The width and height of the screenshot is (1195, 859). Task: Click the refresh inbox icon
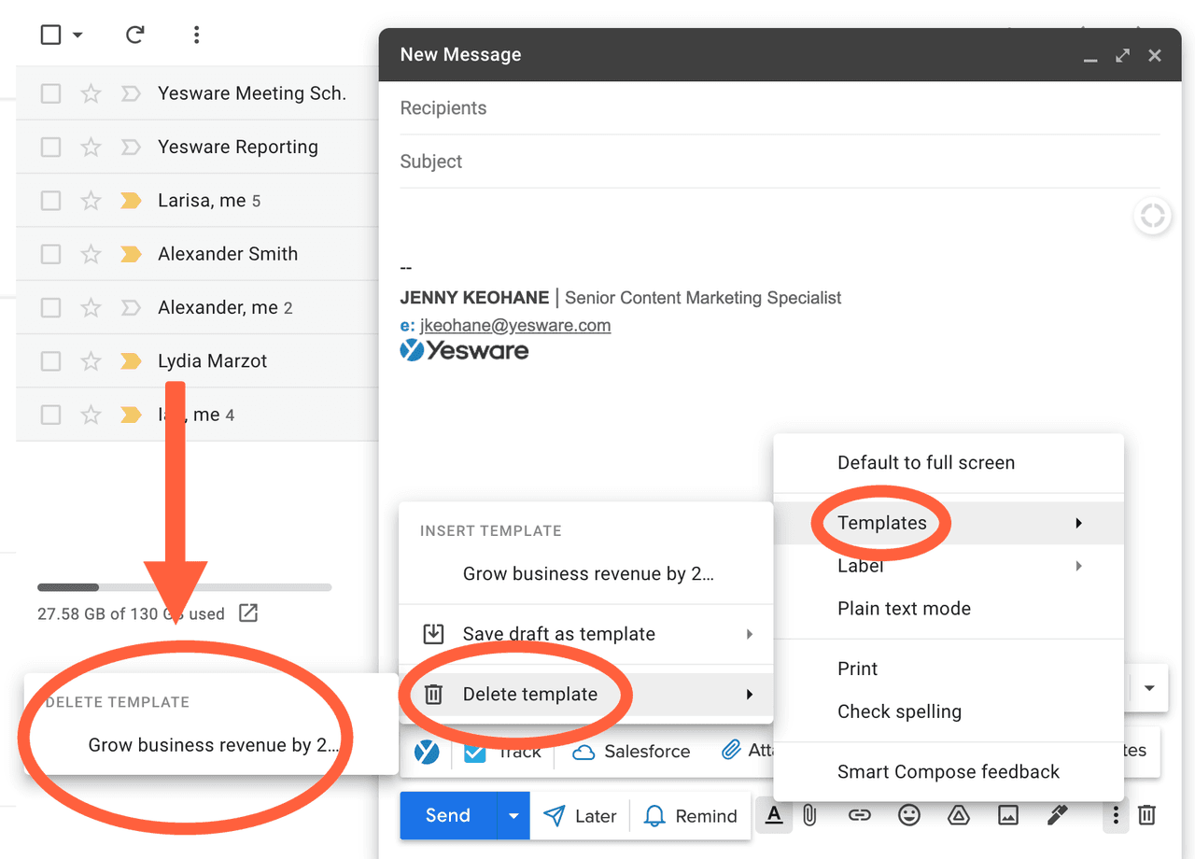coord(135,35)
